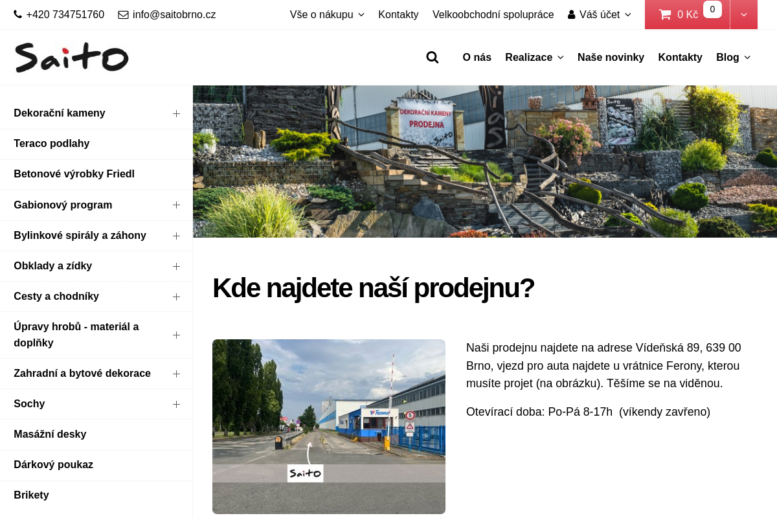Viewport: 777px width, 518px height.
Task: Open the Blog menu item
Action: coord(733,58)
